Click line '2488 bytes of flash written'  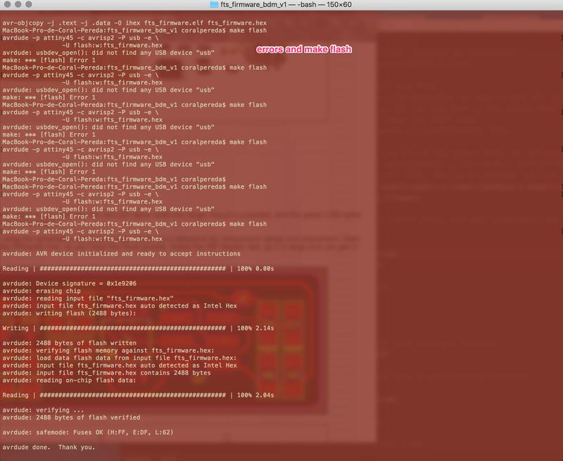point(69,343)
